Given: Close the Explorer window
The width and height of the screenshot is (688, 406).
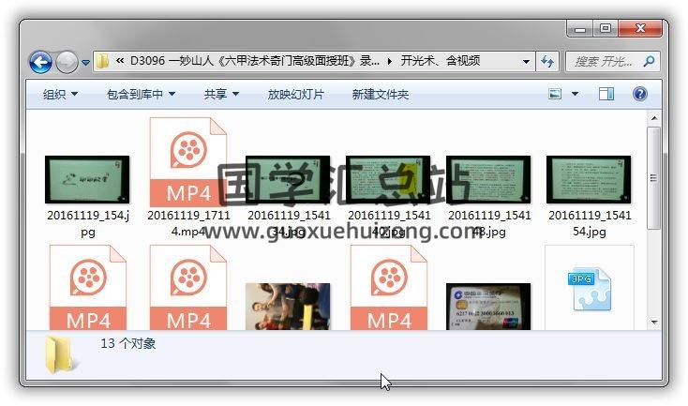Looking at the screenshot, I should click(640, 29).
